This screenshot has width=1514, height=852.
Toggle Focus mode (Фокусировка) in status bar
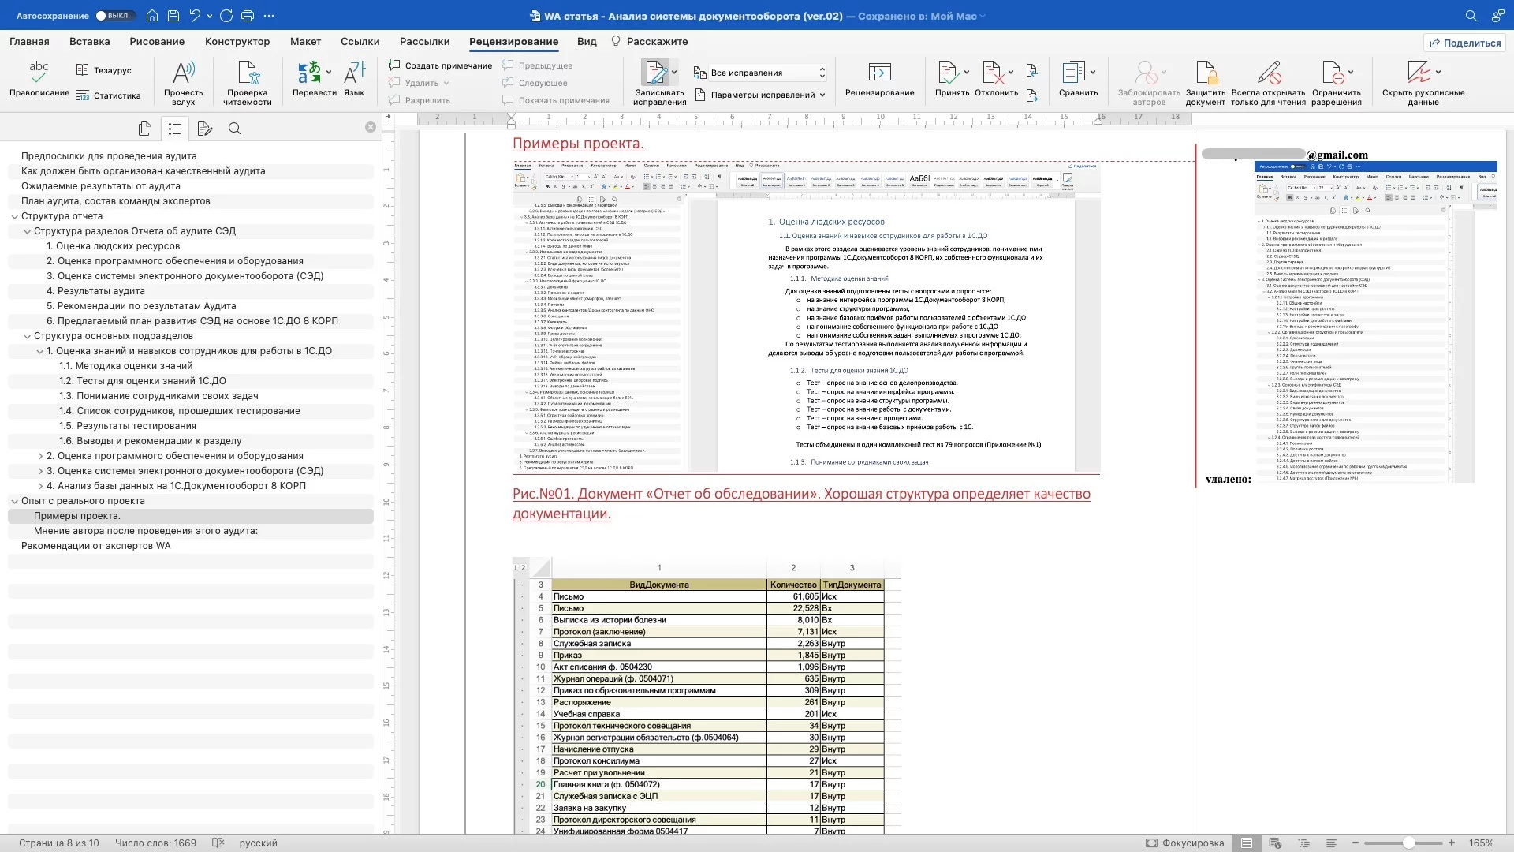(1184, 843)
